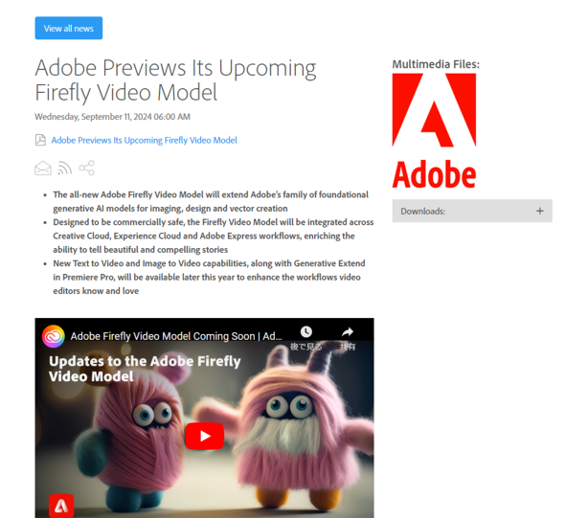
Task: Click the Updates to the Adobe Firefly overlay text
Action: 145,369
